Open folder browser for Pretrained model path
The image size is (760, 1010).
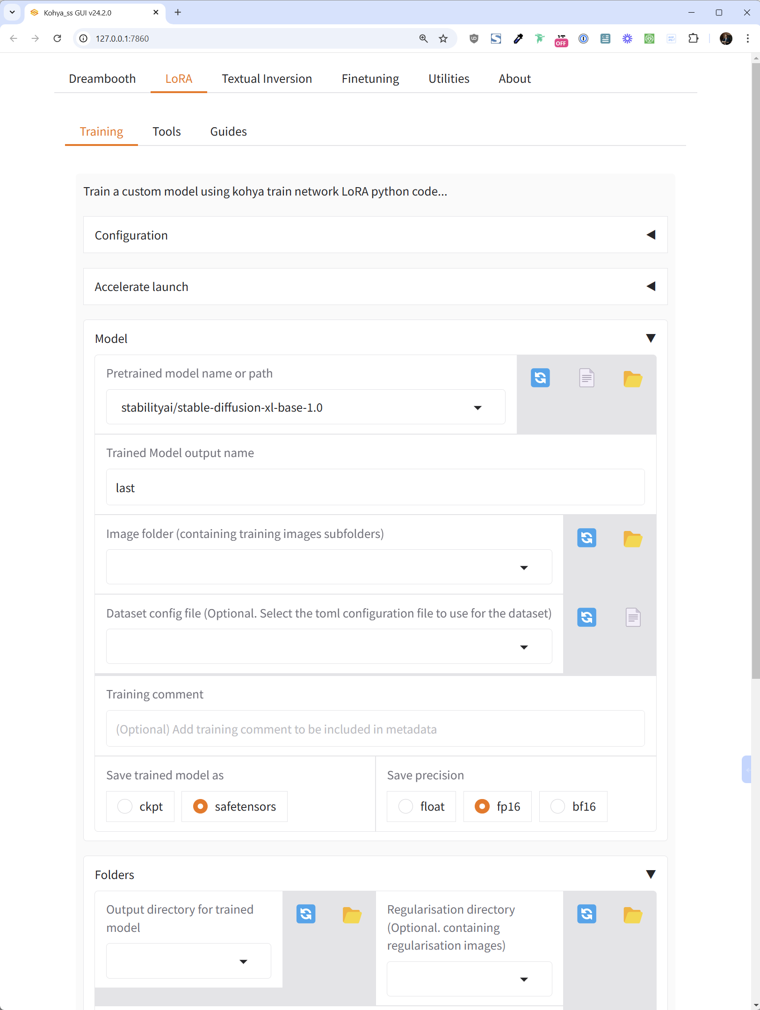pos(632,378)
